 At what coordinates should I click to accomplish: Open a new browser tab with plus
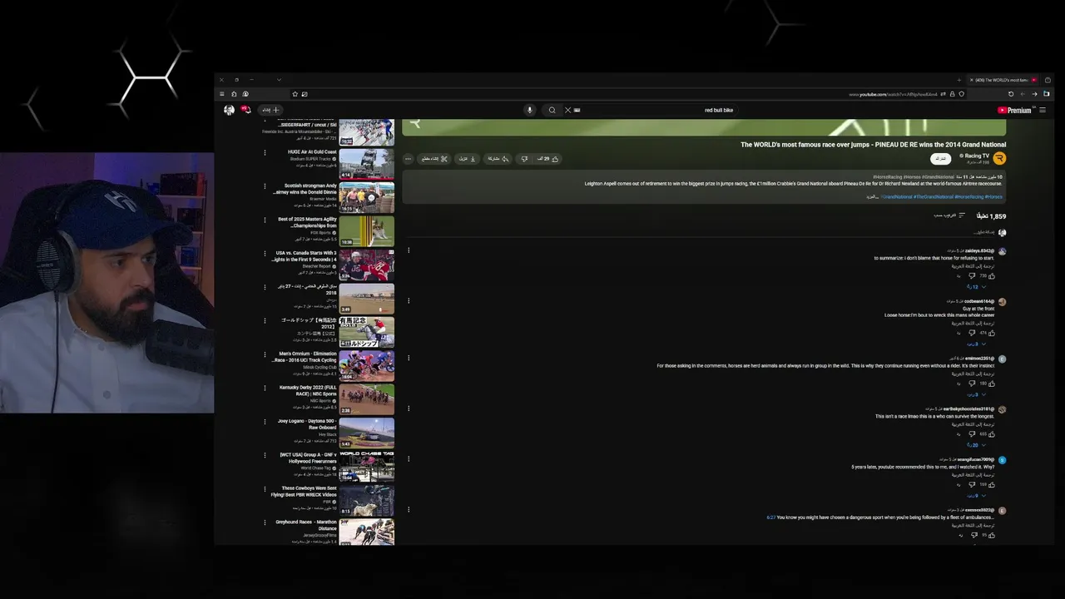tap(959, 80)
